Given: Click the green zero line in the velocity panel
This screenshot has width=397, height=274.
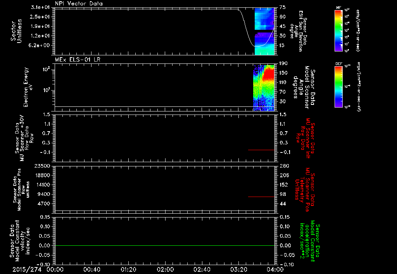Looking at the screenshot, I should pos(165,245).
